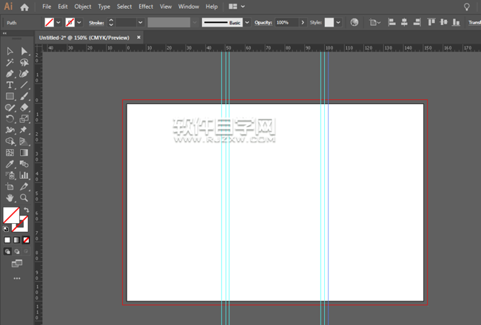The height and width of the screenshot is (325, 481).
Task: Select the Type tool
Action: [10, 85]
